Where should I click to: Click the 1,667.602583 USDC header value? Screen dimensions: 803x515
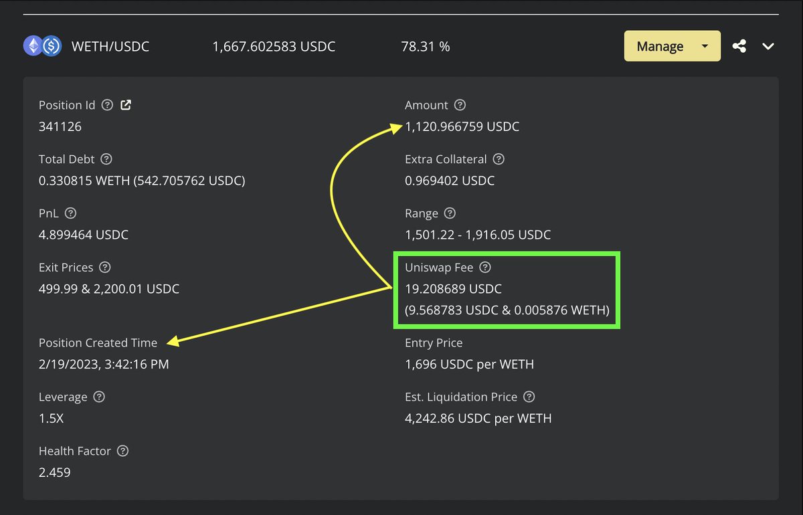pos(274,47)
